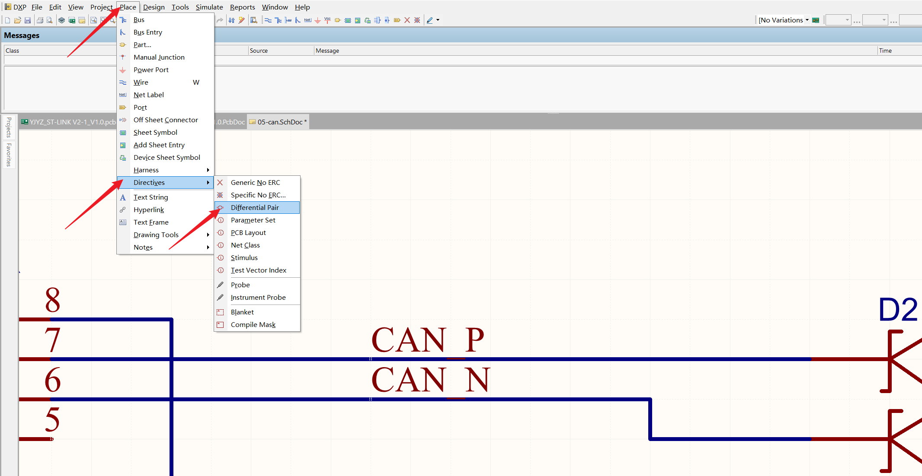This screenshot has width=922, height=476.
Task: Select Differential Pair directive
Action: click(x=253, y=207)
